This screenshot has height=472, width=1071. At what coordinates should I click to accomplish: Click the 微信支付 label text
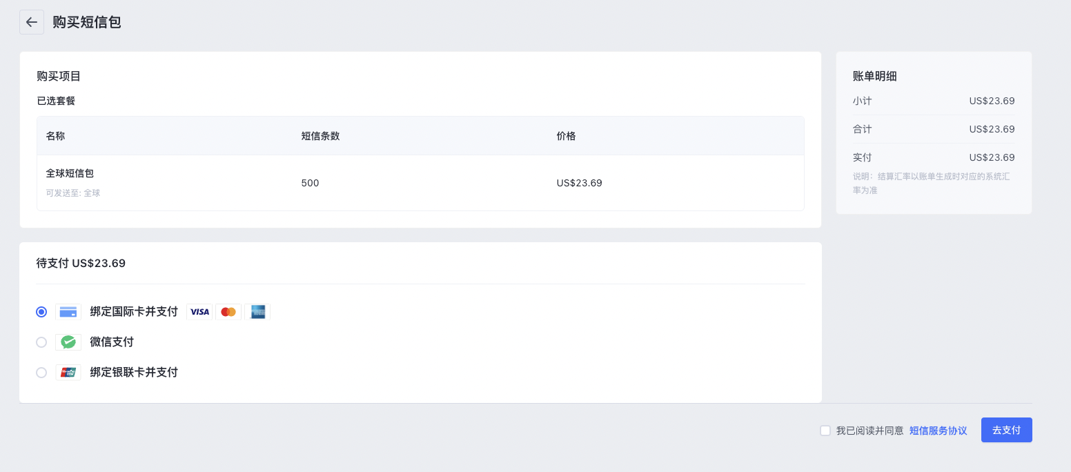tap(112, 342)
